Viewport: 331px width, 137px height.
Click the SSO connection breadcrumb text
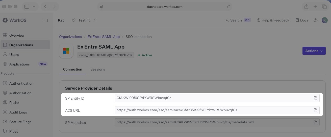click(x=139, y=37)
